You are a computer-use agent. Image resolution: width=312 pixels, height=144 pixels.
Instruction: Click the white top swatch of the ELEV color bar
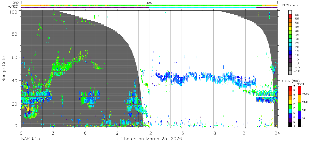coord(290,12)
